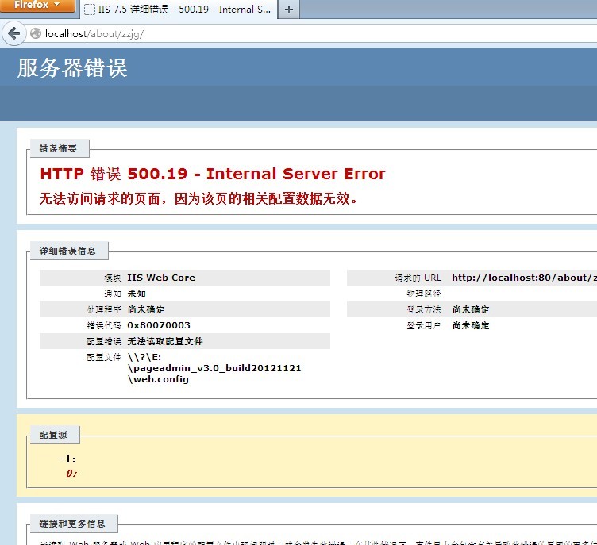Click the 链接和更多信息 section label
Image resolution: width=597 pixels, height=545 pixels.
[x=73, y=524]
